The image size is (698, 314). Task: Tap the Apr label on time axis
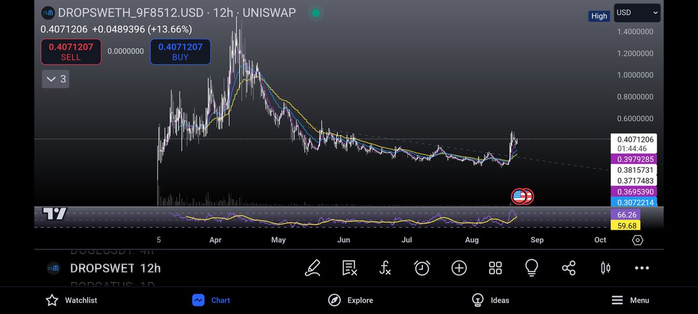(215, 240)
